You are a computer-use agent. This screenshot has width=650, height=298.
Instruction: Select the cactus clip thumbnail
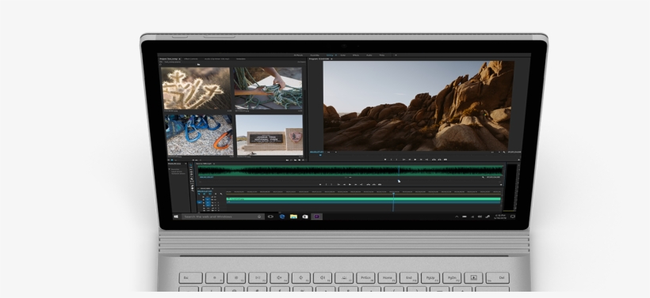pos(196,89)
